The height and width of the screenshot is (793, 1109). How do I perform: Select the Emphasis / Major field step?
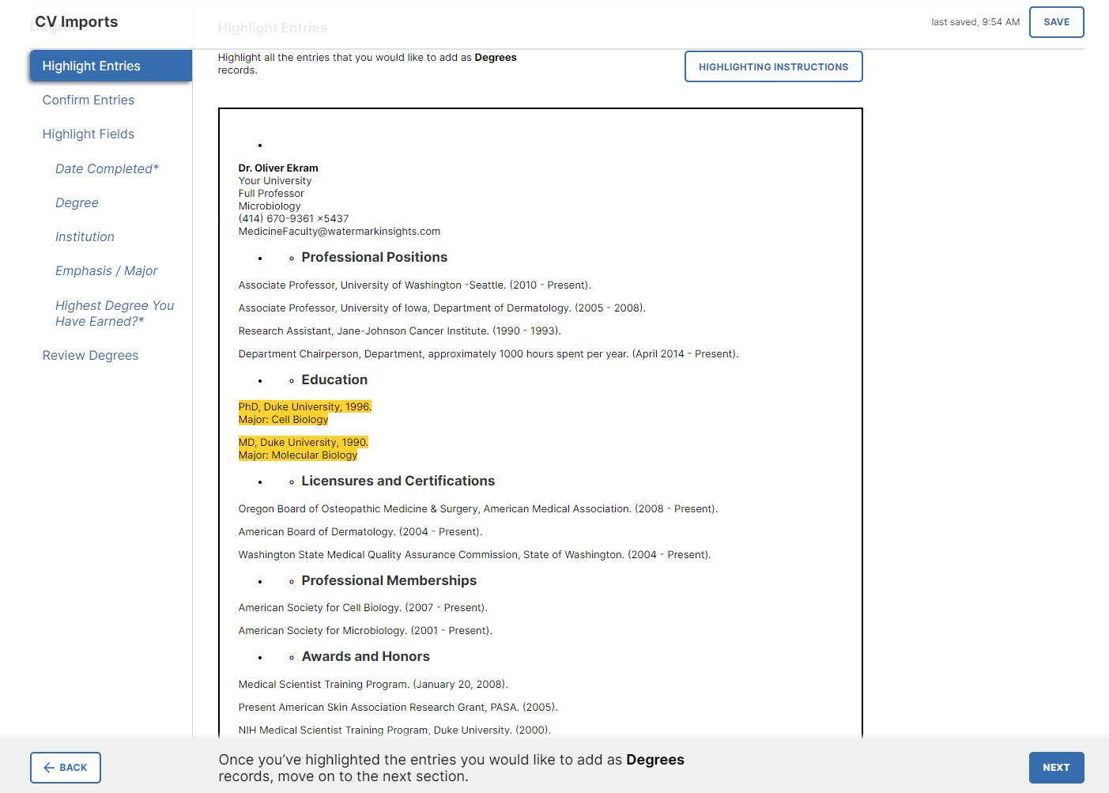point(106,270)
